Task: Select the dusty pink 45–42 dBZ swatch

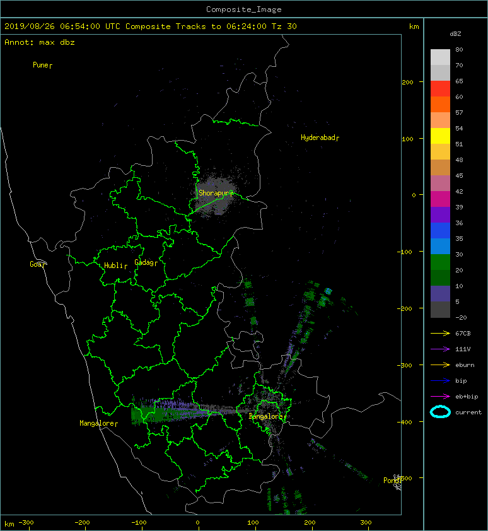Action: pos(440,184)
